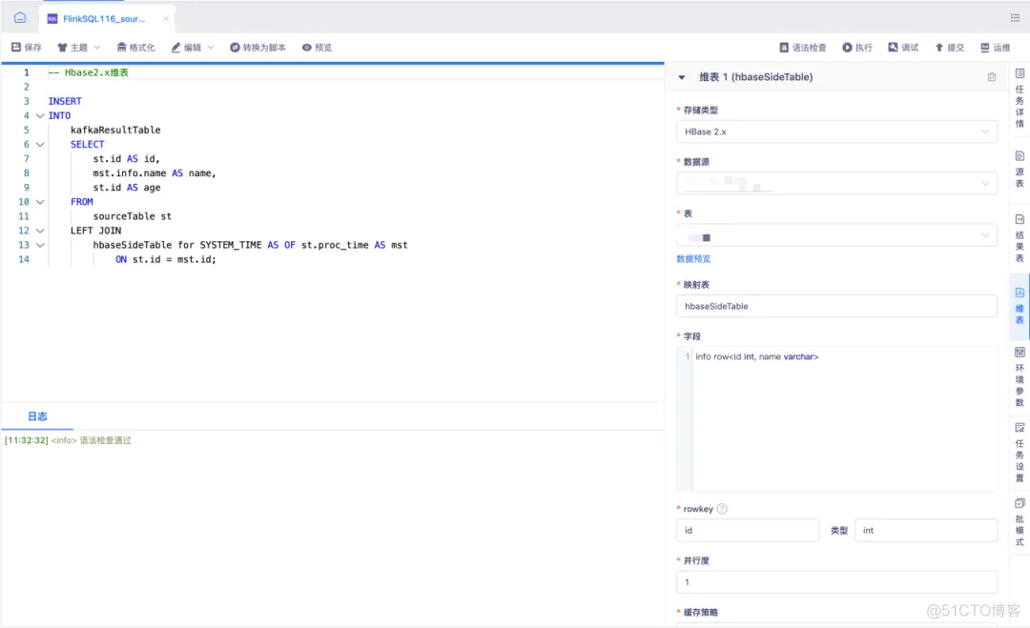1030x628 pixels.
Task: Close the FlinkSQL116_sour... tab
Action: pos(166,18)
